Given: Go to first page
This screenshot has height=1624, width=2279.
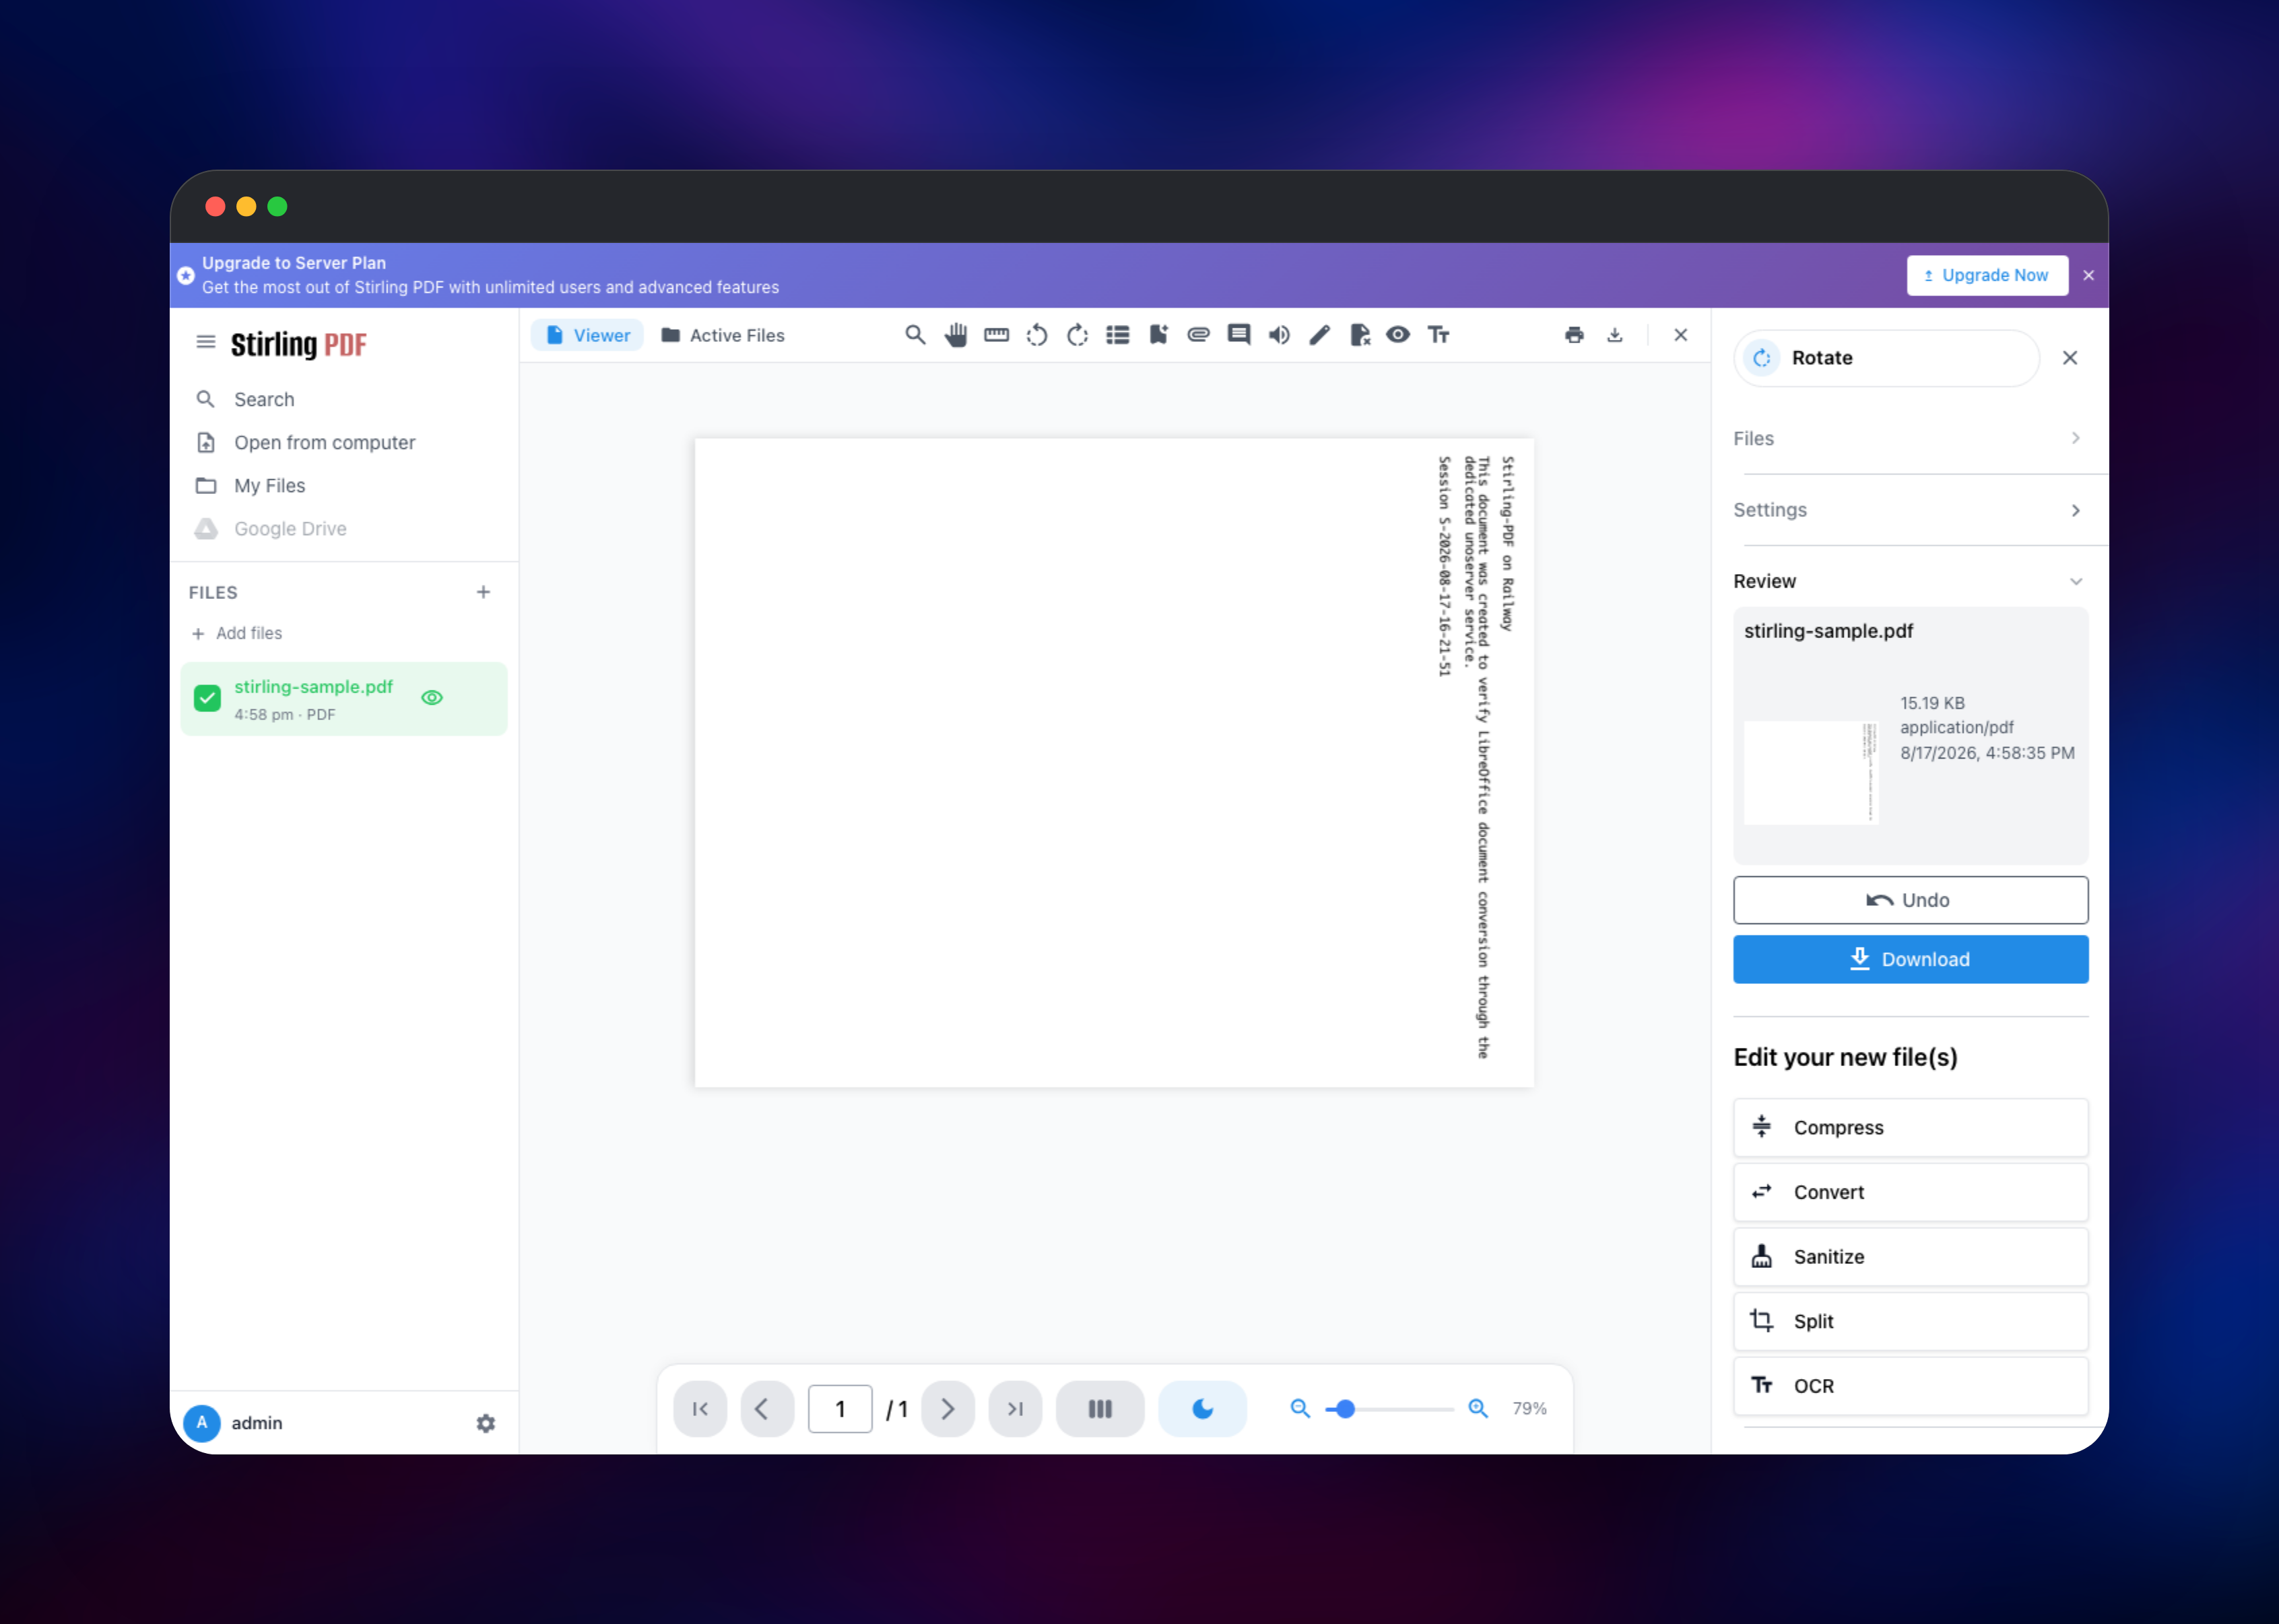Looking at the screenshot, I should pos(700,1409).
